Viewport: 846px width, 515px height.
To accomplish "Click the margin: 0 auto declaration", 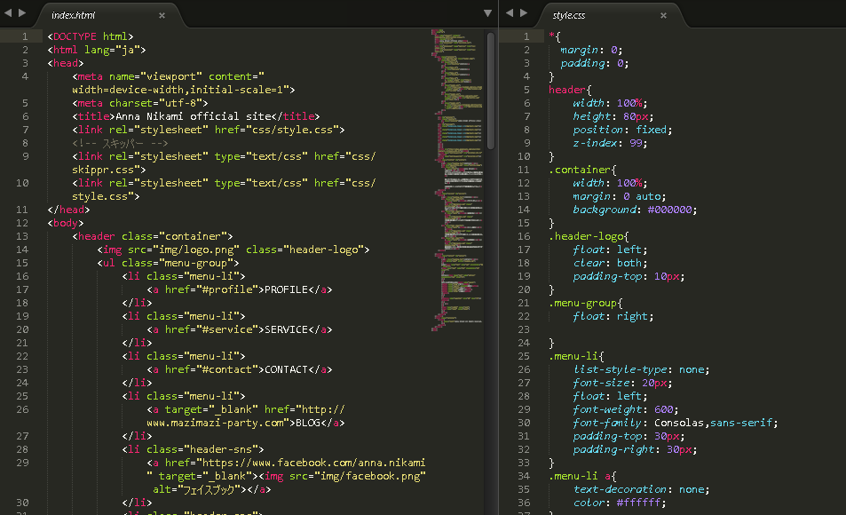I will 620,196.
